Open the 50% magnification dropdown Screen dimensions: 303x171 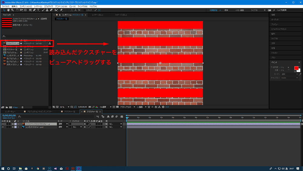pos(64,107)
